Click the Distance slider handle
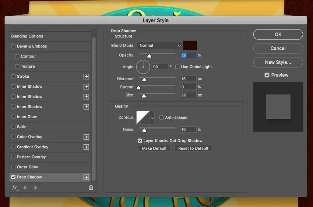Screen dimensions: 313x207 point(144,80)
